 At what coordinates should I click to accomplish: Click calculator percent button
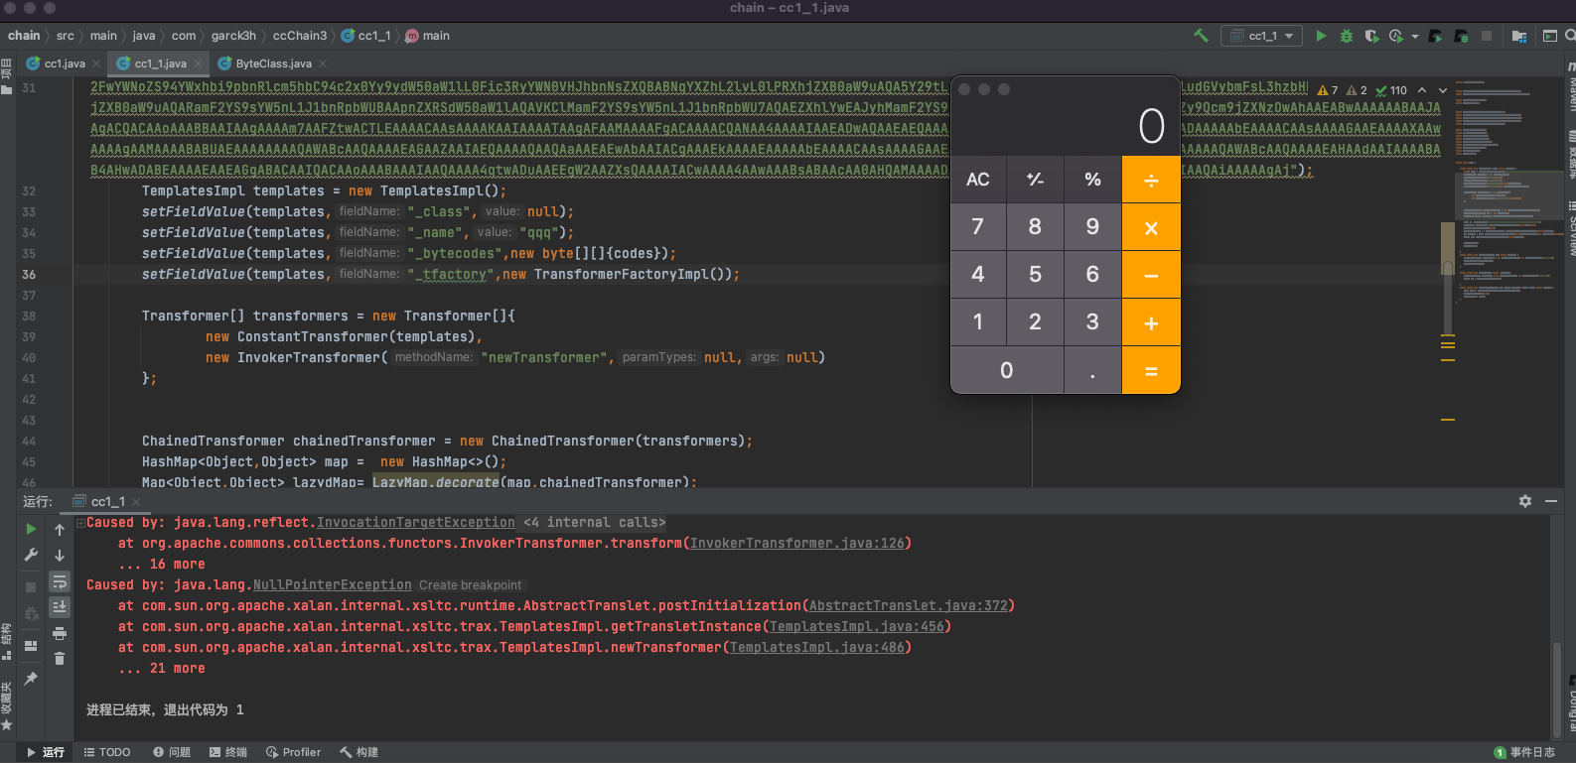coord(1092,180)
